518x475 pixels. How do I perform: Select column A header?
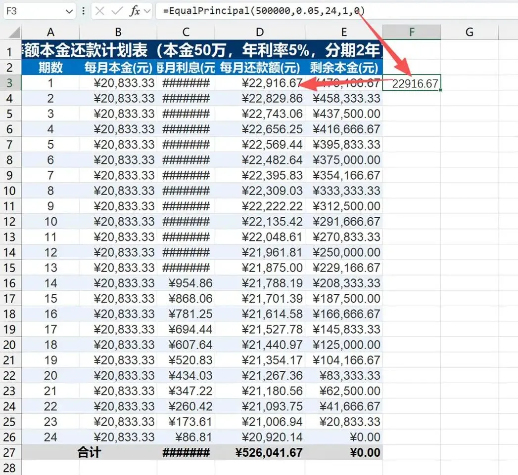point(50,32)
